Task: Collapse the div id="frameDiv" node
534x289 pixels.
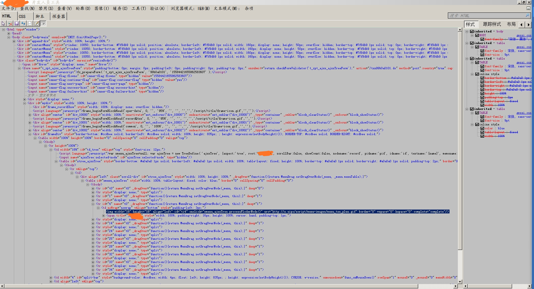Action: pos(30,134)
